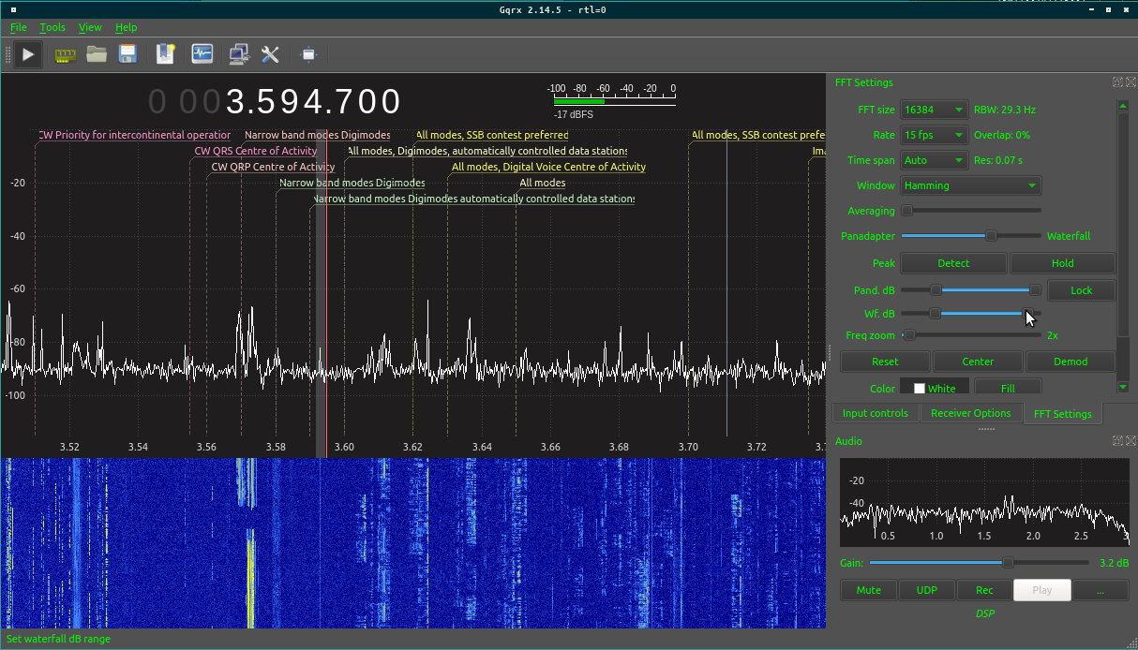Screen dimensions: 1138x650
Task: Undock the Audio panel
Action: (x=1117, y=440)
